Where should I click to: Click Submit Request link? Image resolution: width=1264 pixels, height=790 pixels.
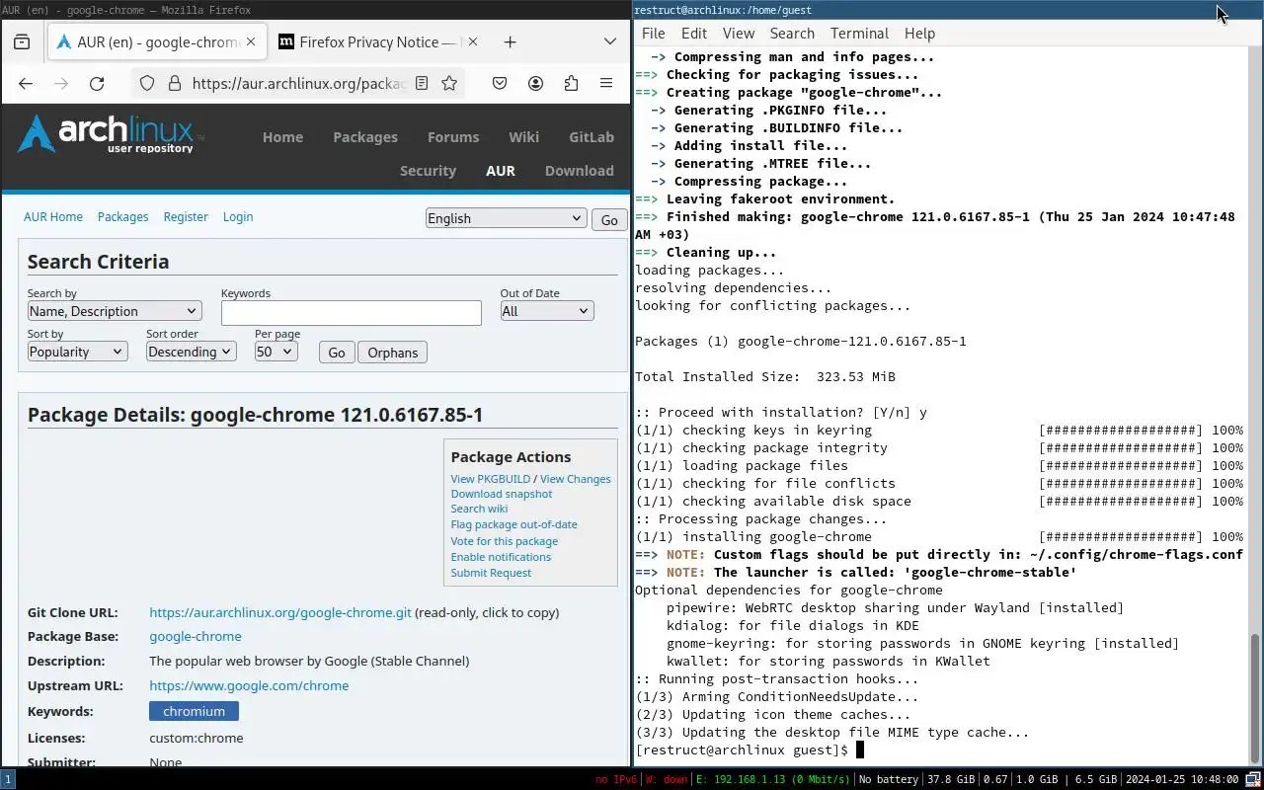491,573
